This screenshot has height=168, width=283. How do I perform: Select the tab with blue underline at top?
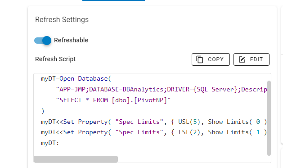[x=113, y=0]
